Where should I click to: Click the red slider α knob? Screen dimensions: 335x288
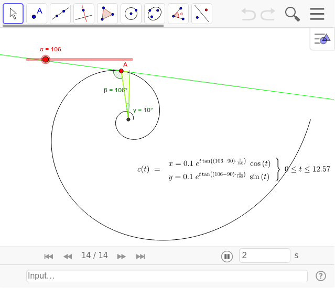coord(46,59)
